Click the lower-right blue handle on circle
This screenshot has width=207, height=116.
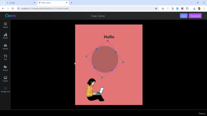pos(112,70)
